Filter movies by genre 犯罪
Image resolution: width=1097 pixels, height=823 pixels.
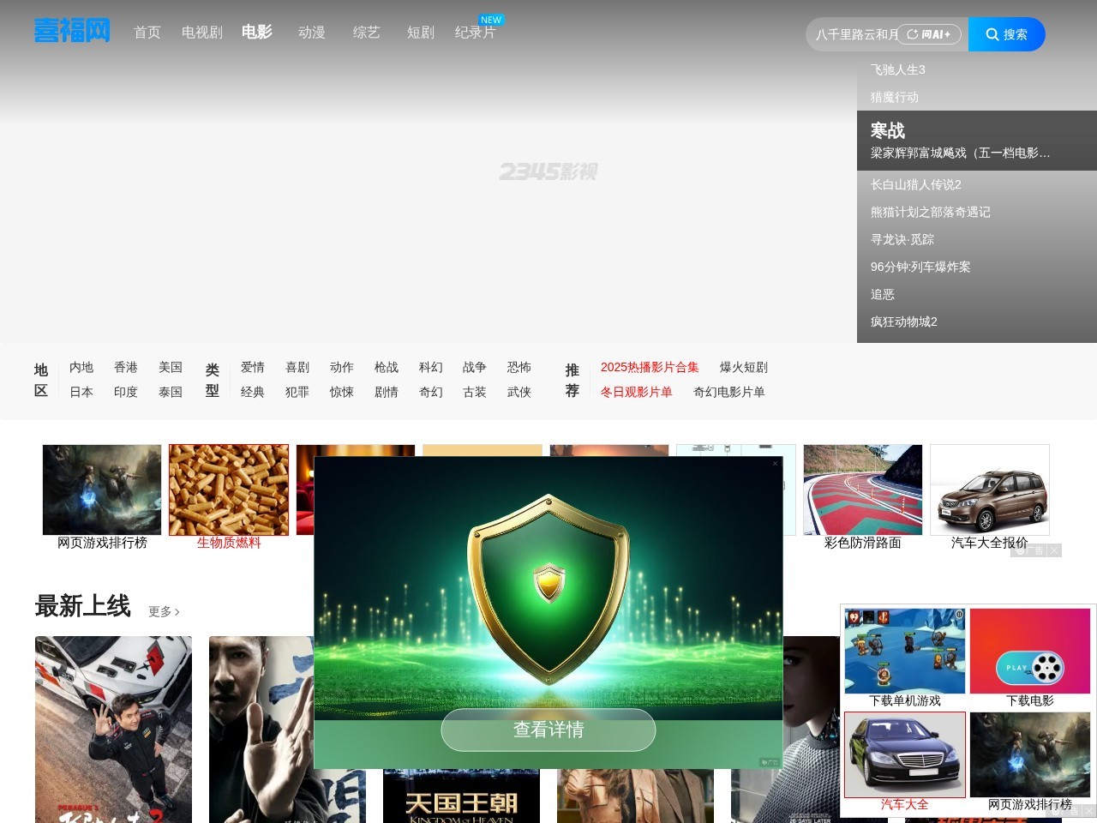pyautogui.click(x=297, y=392)
